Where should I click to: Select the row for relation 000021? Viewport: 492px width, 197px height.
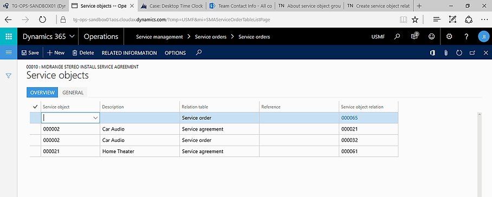tap(214, 129)
